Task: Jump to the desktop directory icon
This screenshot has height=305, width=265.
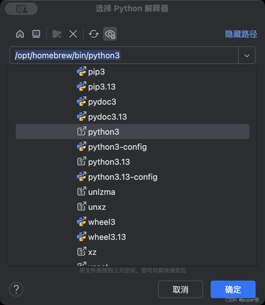Action: click(36, 34)
